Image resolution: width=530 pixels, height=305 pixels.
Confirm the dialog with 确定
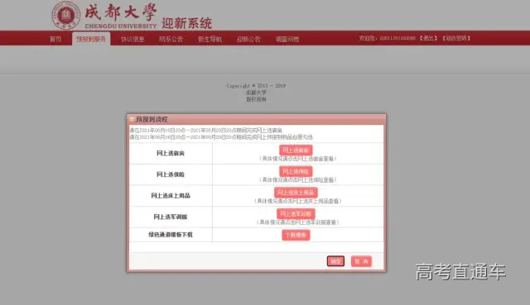click(x=335, y=261)
